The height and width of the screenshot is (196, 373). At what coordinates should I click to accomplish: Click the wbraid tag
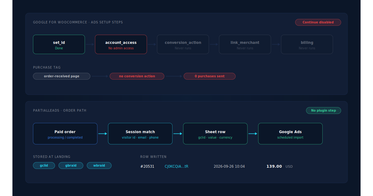pyautogui.click(x=99, y=166)
